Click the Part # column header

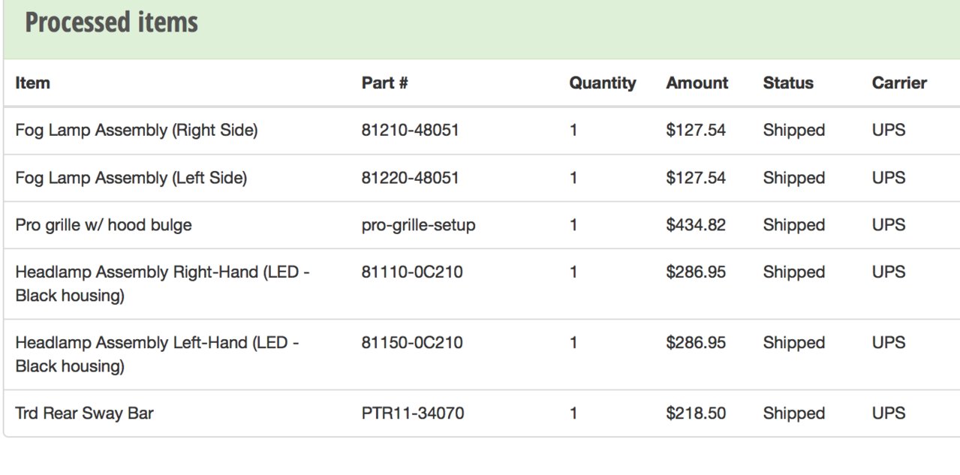pos(384,83)
